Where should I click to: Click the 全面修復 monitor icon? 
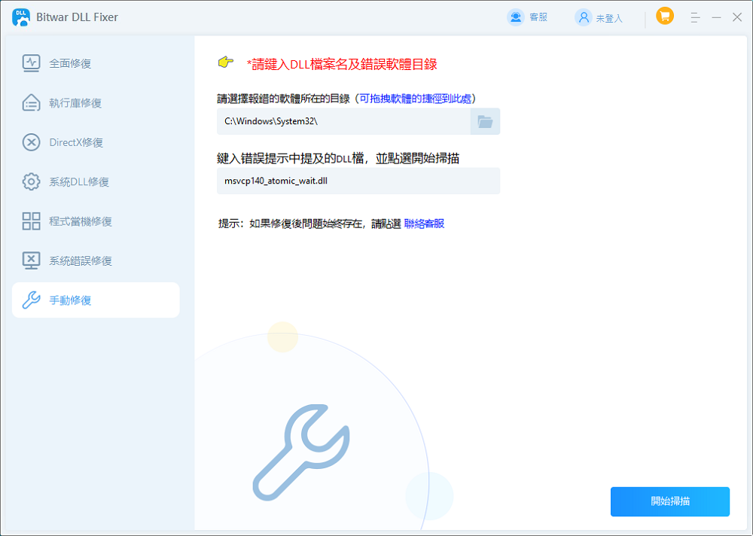[x=31, y=63]
